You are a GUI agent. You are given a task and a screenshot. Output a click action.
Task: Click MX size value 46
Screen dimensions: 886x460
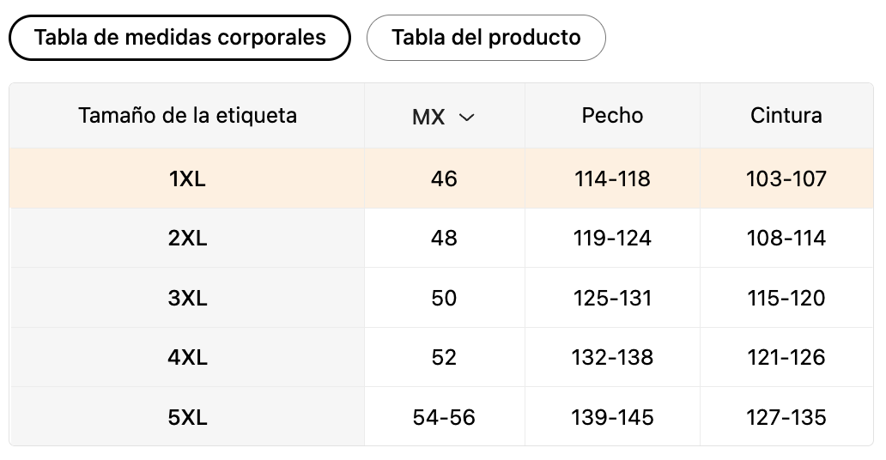click(x=444, y=179)
